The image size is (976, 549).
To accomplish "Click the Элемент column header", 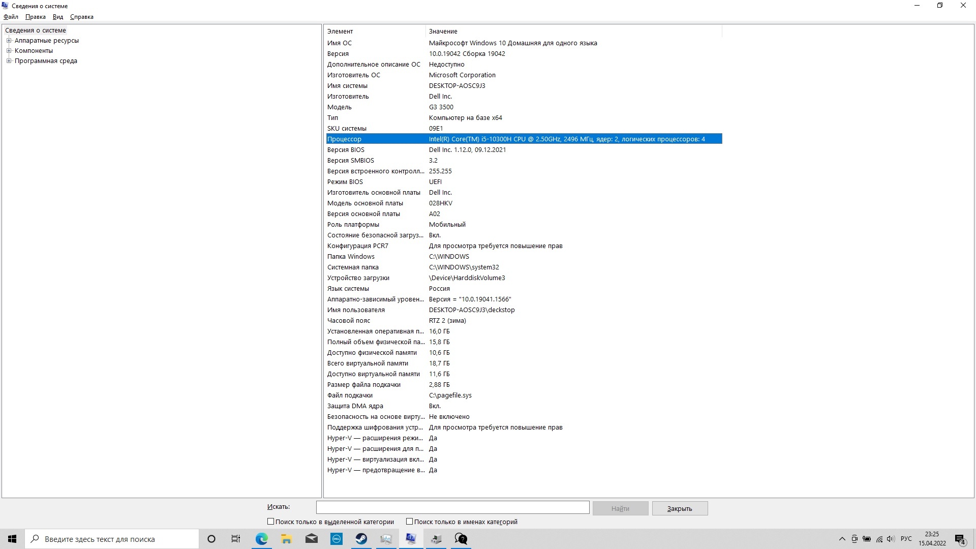I will pos(375,32).
